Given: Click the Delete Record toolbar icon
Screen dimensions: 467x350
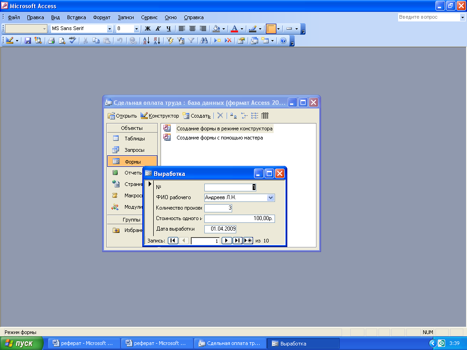Looking at the screenshot, I should (228, 41).
